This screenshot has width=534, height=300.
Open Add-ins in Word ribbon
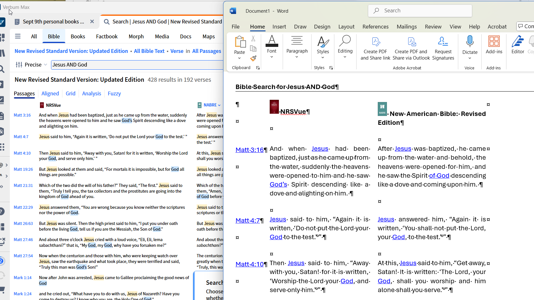[x=494, y=45]
